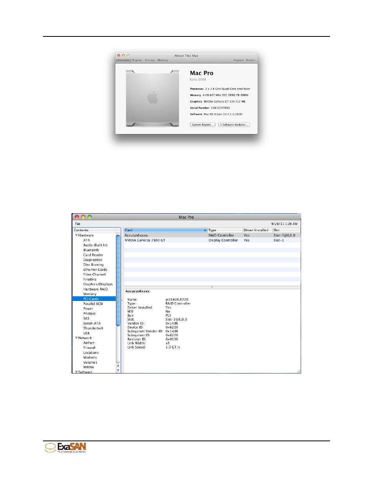Select Power in the sidebar
Image resolution: width=373 pixels, height=484 pixels.
coord(88,309)
